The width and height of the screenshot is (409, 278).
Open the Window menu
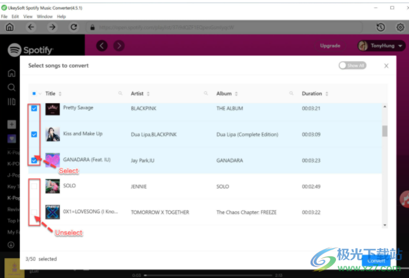tap(45, 17)
